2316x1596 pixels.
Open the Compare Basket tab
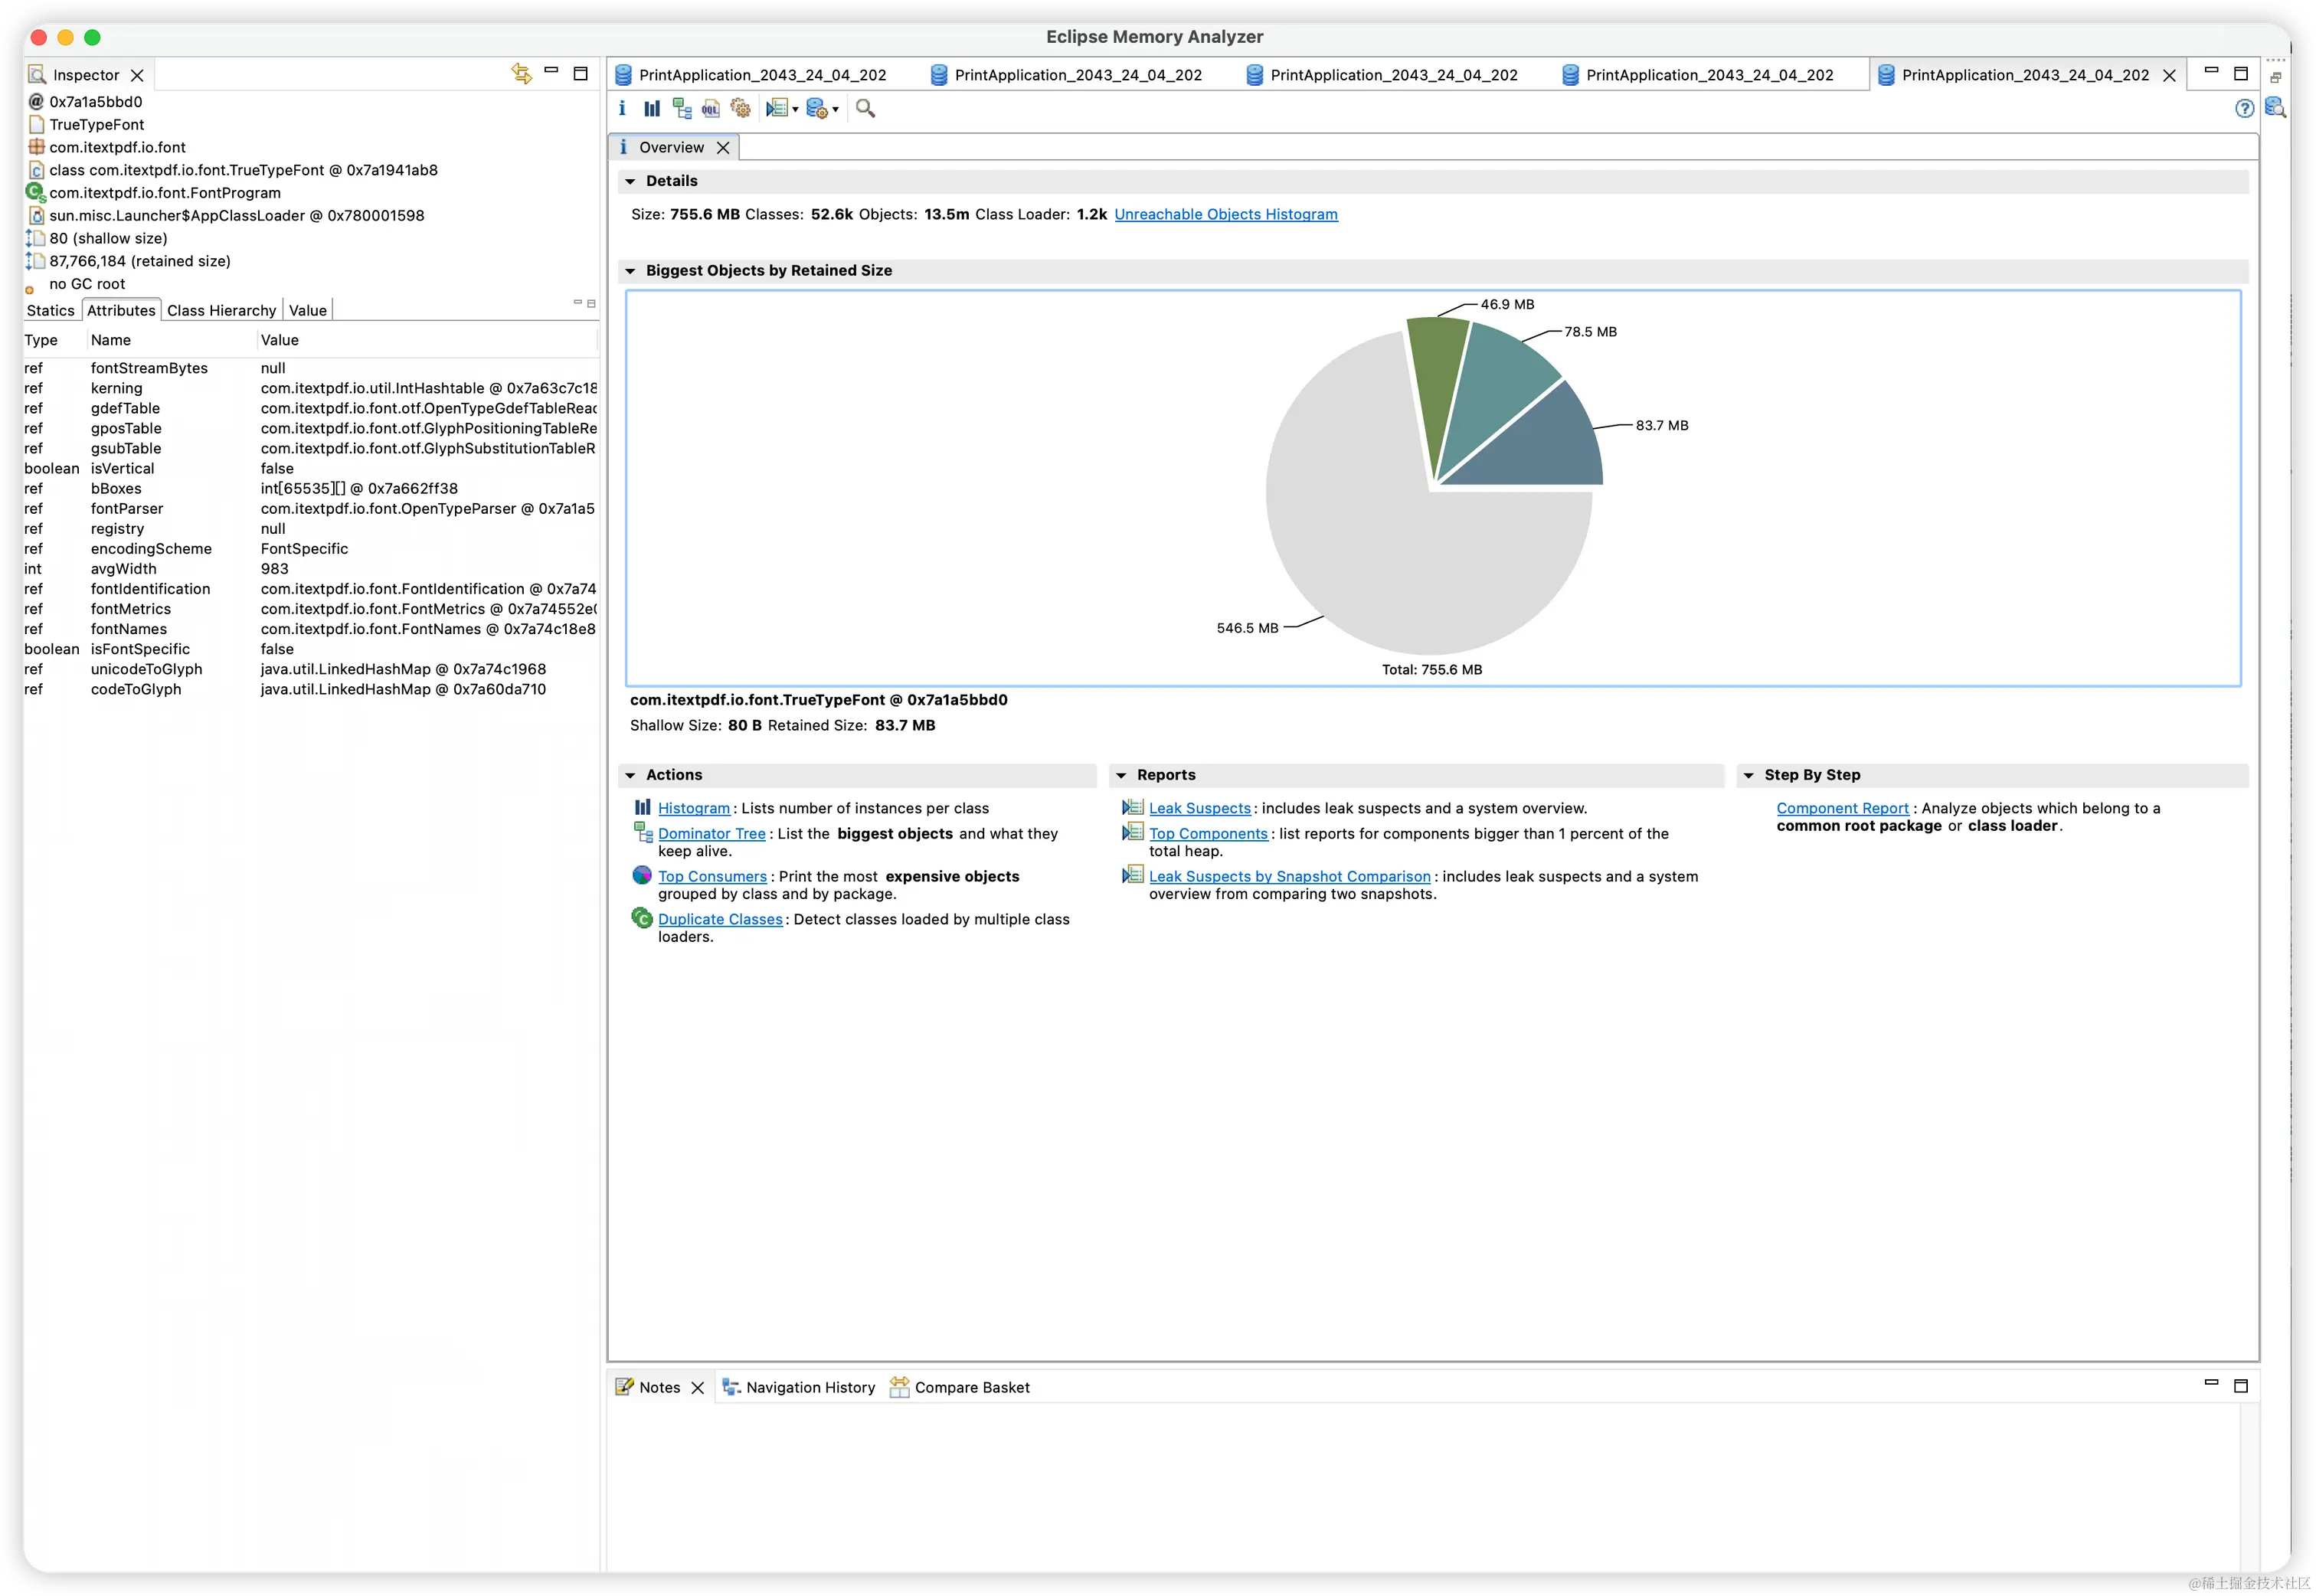coord(971,1387)
